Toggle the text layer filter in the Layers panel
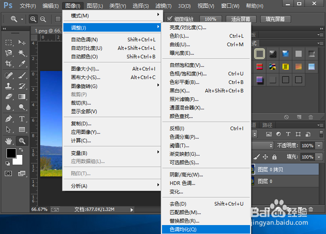This screenshot has width=326, height=234. coord(288,133)
